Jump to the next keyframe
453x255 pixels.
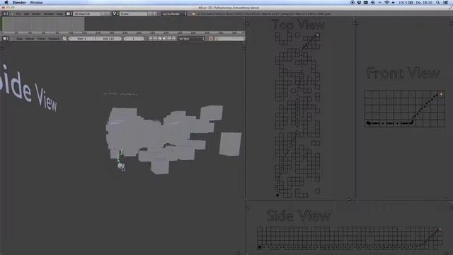(x=169, y=38)
